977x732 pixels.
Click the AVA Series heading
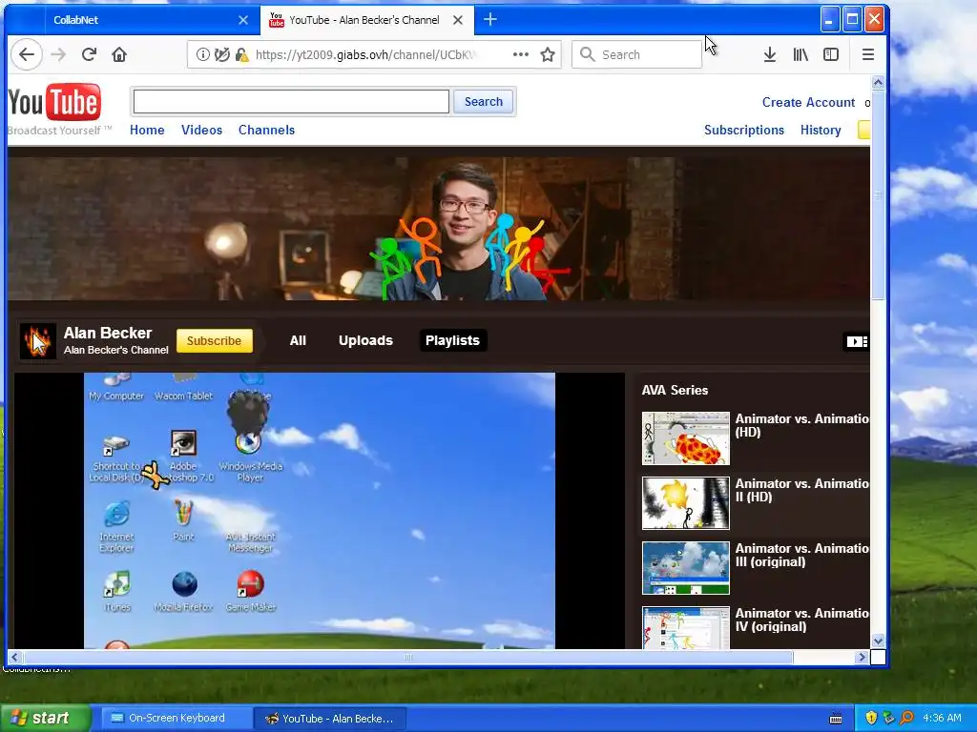pyautogui.click(x=675, y=390)
